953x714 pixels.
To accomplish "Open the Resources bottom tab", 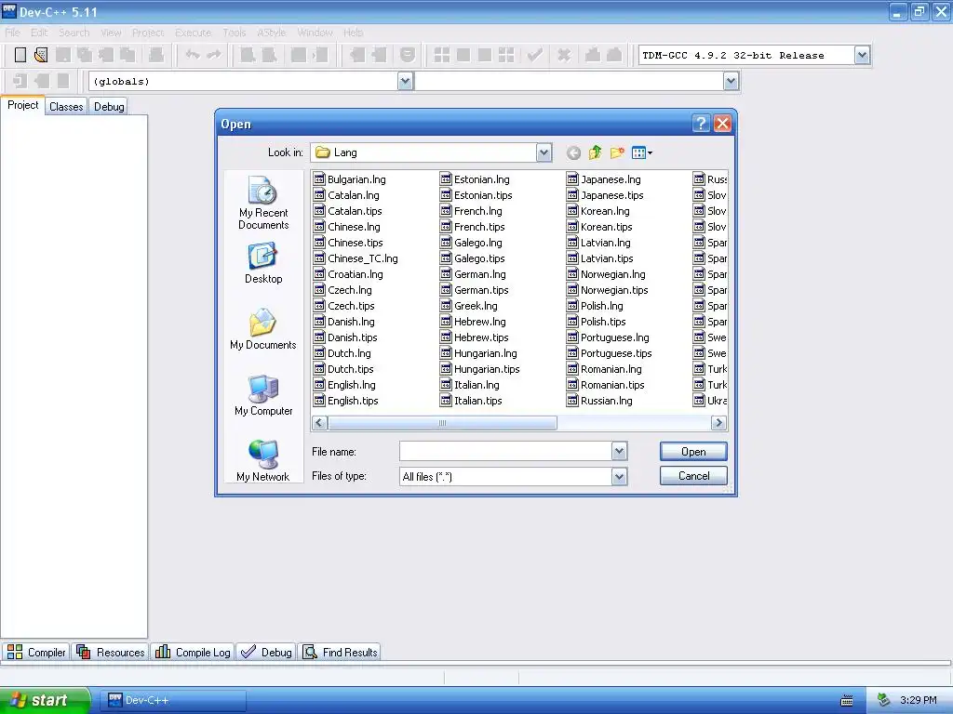I will 111,652.
